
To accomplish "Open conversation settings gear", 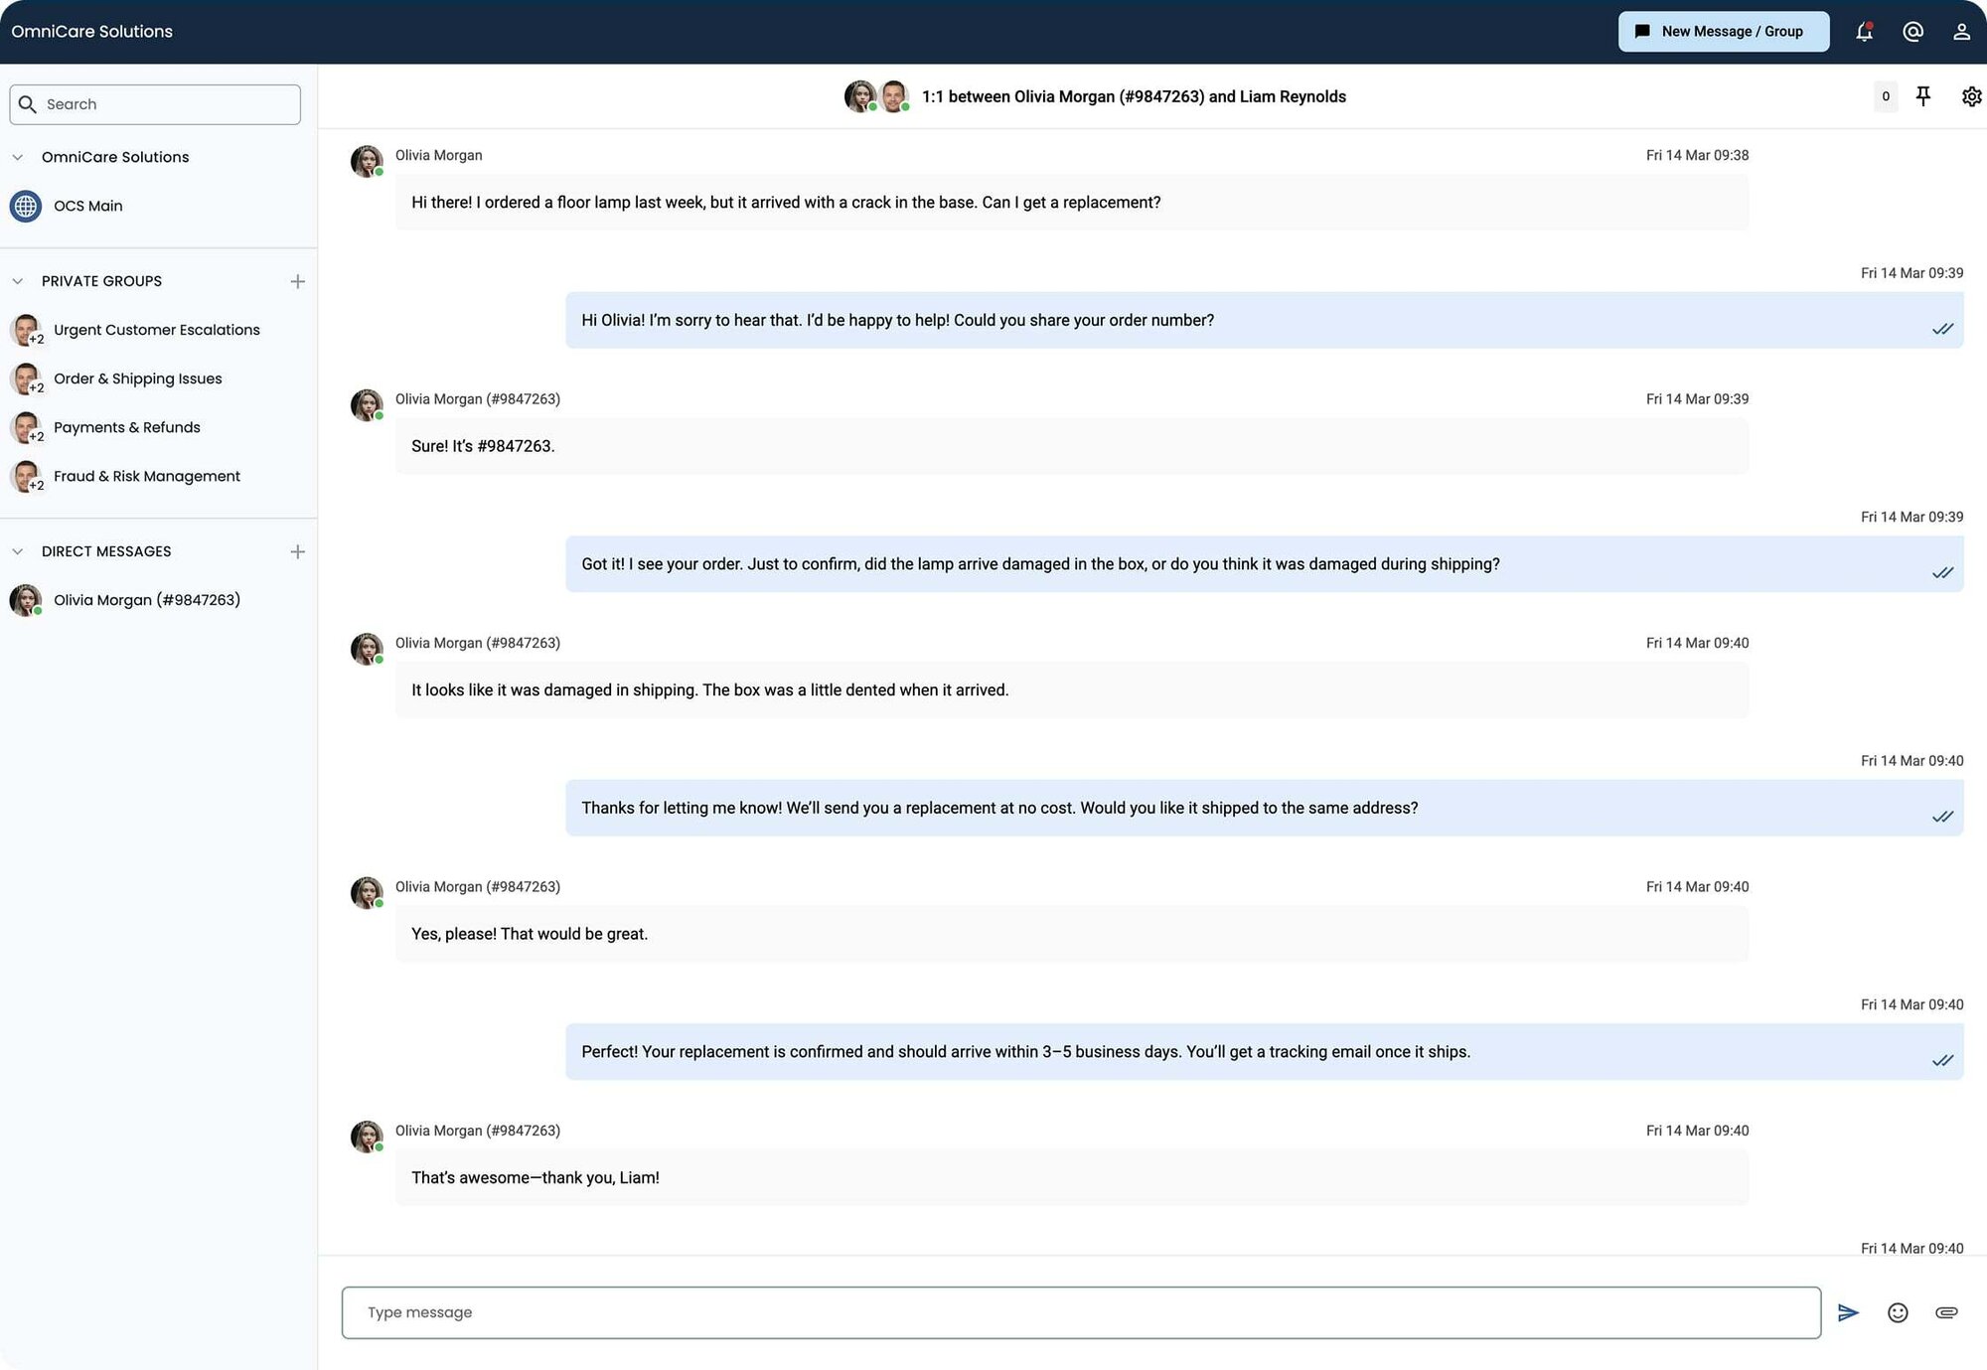I will click(1972, 96).
